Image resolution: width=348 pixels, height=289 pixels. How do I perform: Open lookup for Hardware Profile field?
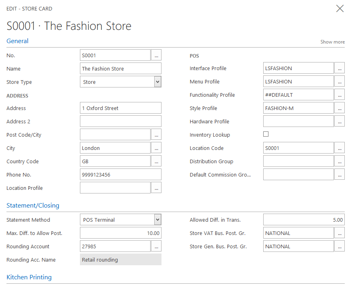coord(340,121)
